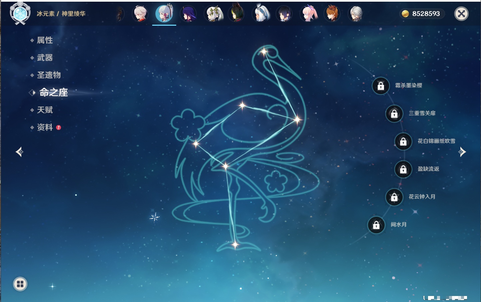Go to previous character with left arrow
Image resolution: width=481 pixels, height=302 pixels.
19,152
